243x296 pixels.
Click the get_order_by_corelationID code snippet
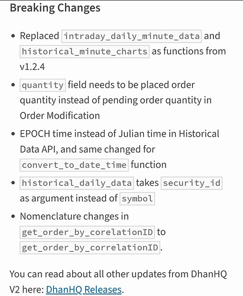[87, 232]
